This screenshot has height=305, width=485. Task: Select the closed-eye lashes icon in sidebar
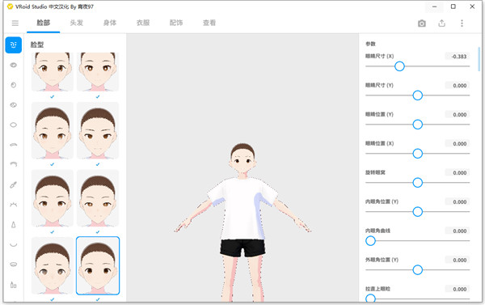(13, 205)
